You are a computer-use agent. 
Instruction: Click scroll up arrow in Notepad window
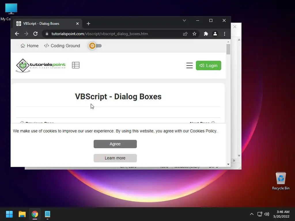pos(239,40)
